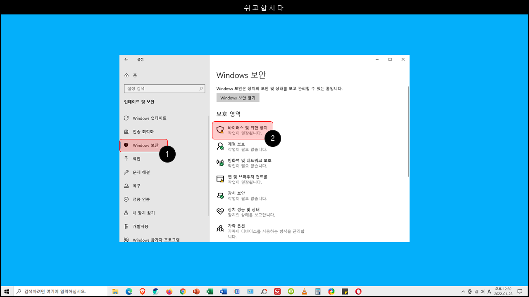Image resolution: width=529 pixels, height=297 pixels.
Task: Open 계정 보호 account protection
Action: 242,146
